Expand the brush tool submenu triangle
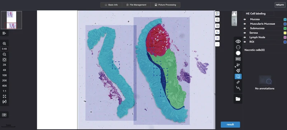287x130 pixels. click(x=236, y=67)
